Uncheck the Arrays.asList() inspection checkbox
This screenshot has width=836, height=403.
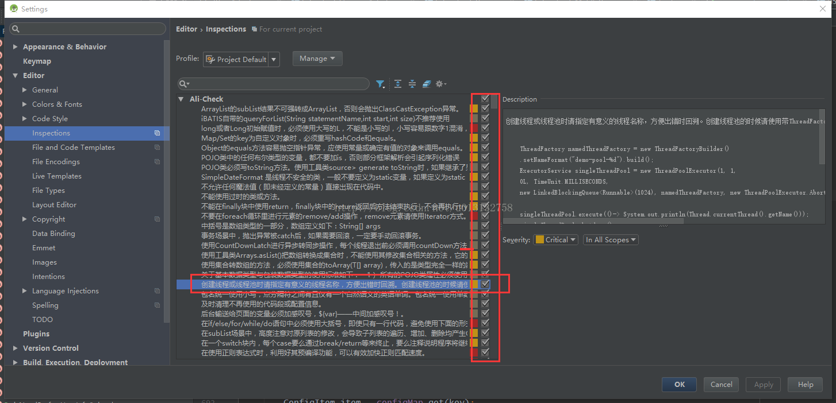(485, 255)
